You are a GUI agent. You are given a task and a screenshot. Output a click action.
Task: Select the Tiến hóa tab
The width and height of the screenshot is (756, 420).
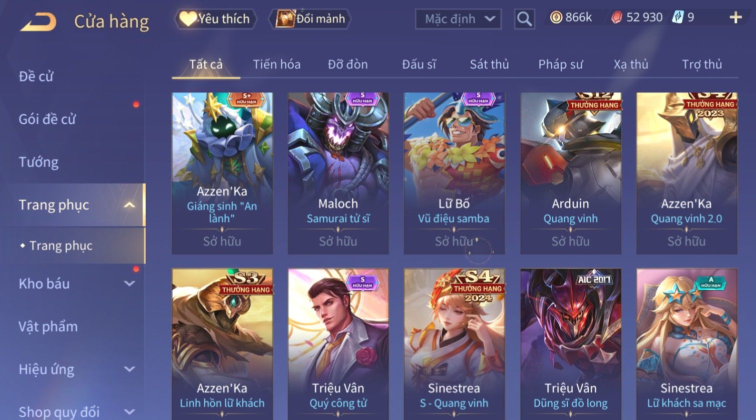point(276,64)
